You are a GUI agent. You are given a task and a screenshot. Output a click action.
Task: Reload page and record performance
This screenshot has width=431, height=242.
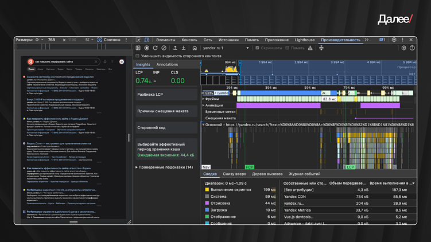click(x=156, y=48)
